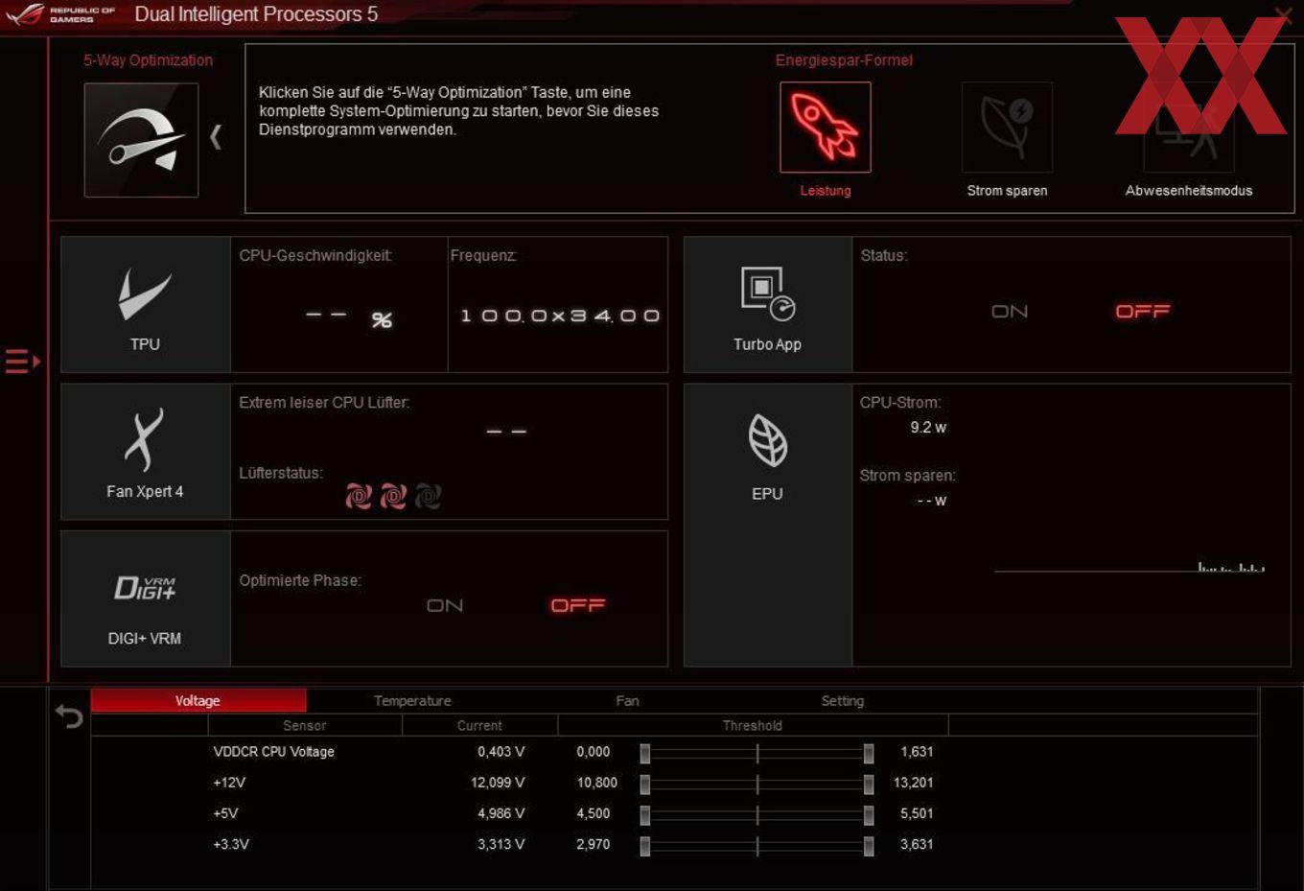This screenshot has width=1304, height=891.
Task: Switch to the Temperature tab
Action: [412, 701]
